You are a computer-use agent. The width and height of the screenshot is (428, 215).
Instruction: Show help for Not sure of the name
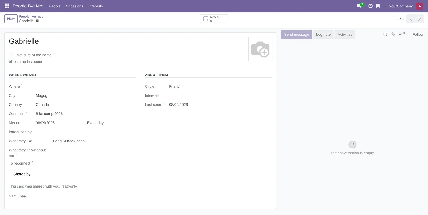pos(53,54)
